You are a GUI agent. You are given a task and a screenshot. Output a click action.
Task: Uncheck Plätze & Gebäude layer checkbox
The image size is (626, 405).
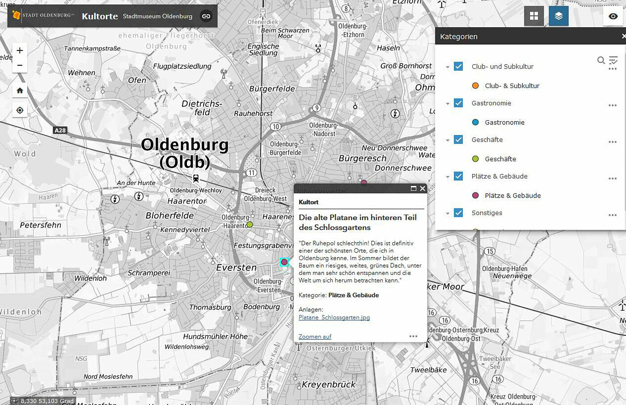coord(458,176)
